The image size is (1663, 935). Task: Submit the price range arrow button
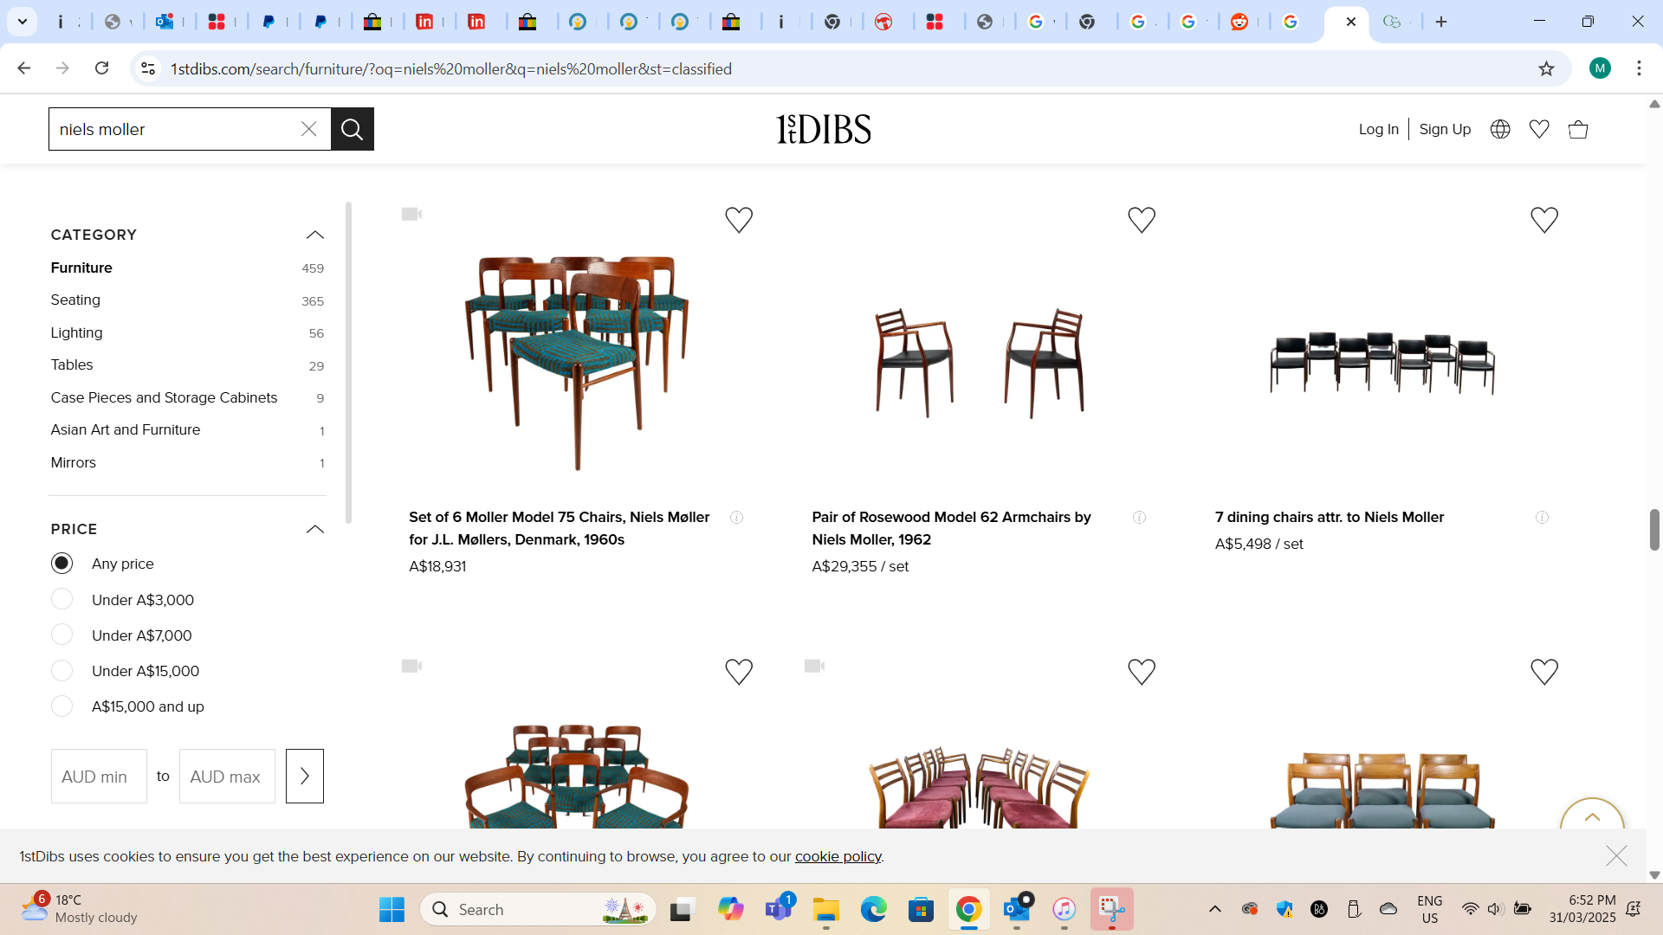[304, 776]
